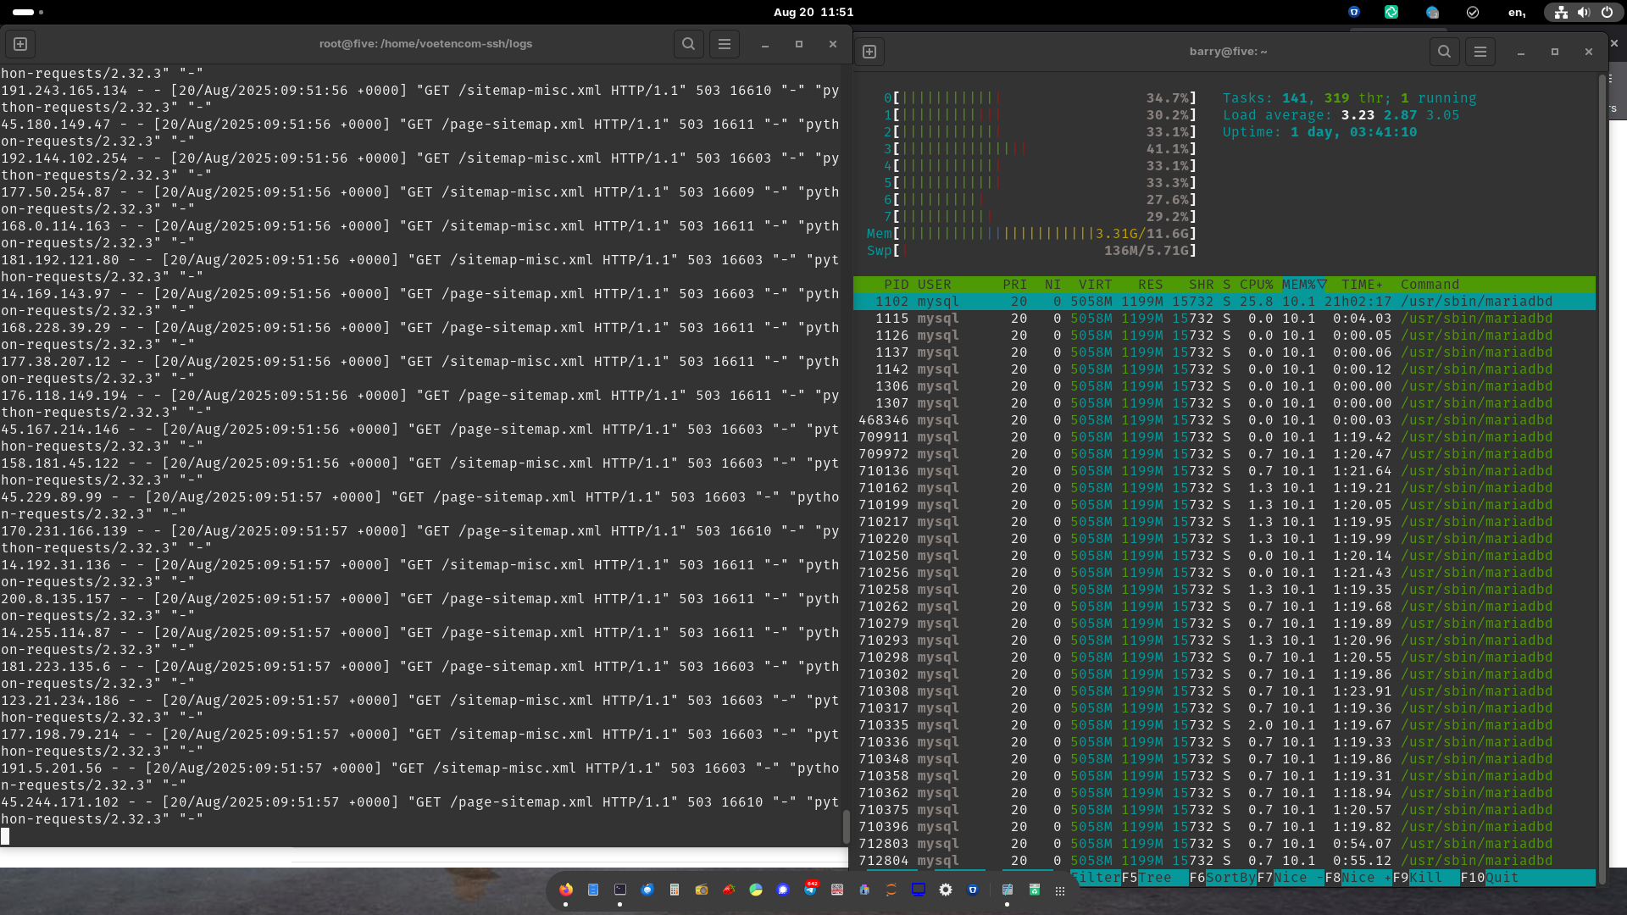Click the htop Swp usage bar
Viewport: 1627px width, 915px height.
[1031, 251]
